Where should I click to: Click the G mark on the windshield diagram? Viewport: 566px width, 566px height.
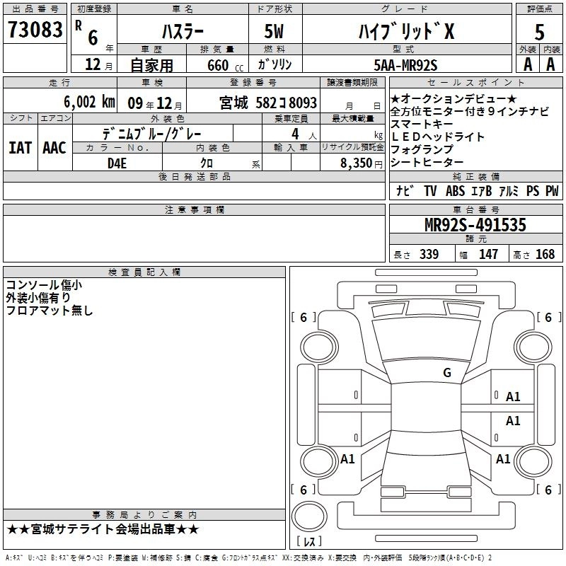[447, 372]
